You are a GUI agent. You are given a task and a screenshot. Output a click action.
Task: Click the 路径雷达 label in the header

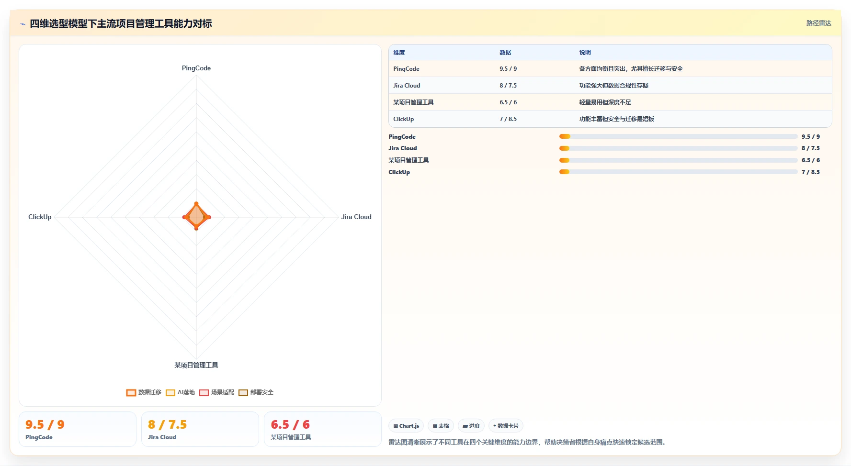(x=818, y=23)
